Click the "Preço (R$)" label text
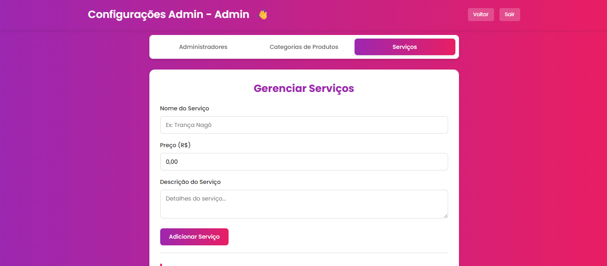Screen dimensions: 607x266 click(175, 145)
